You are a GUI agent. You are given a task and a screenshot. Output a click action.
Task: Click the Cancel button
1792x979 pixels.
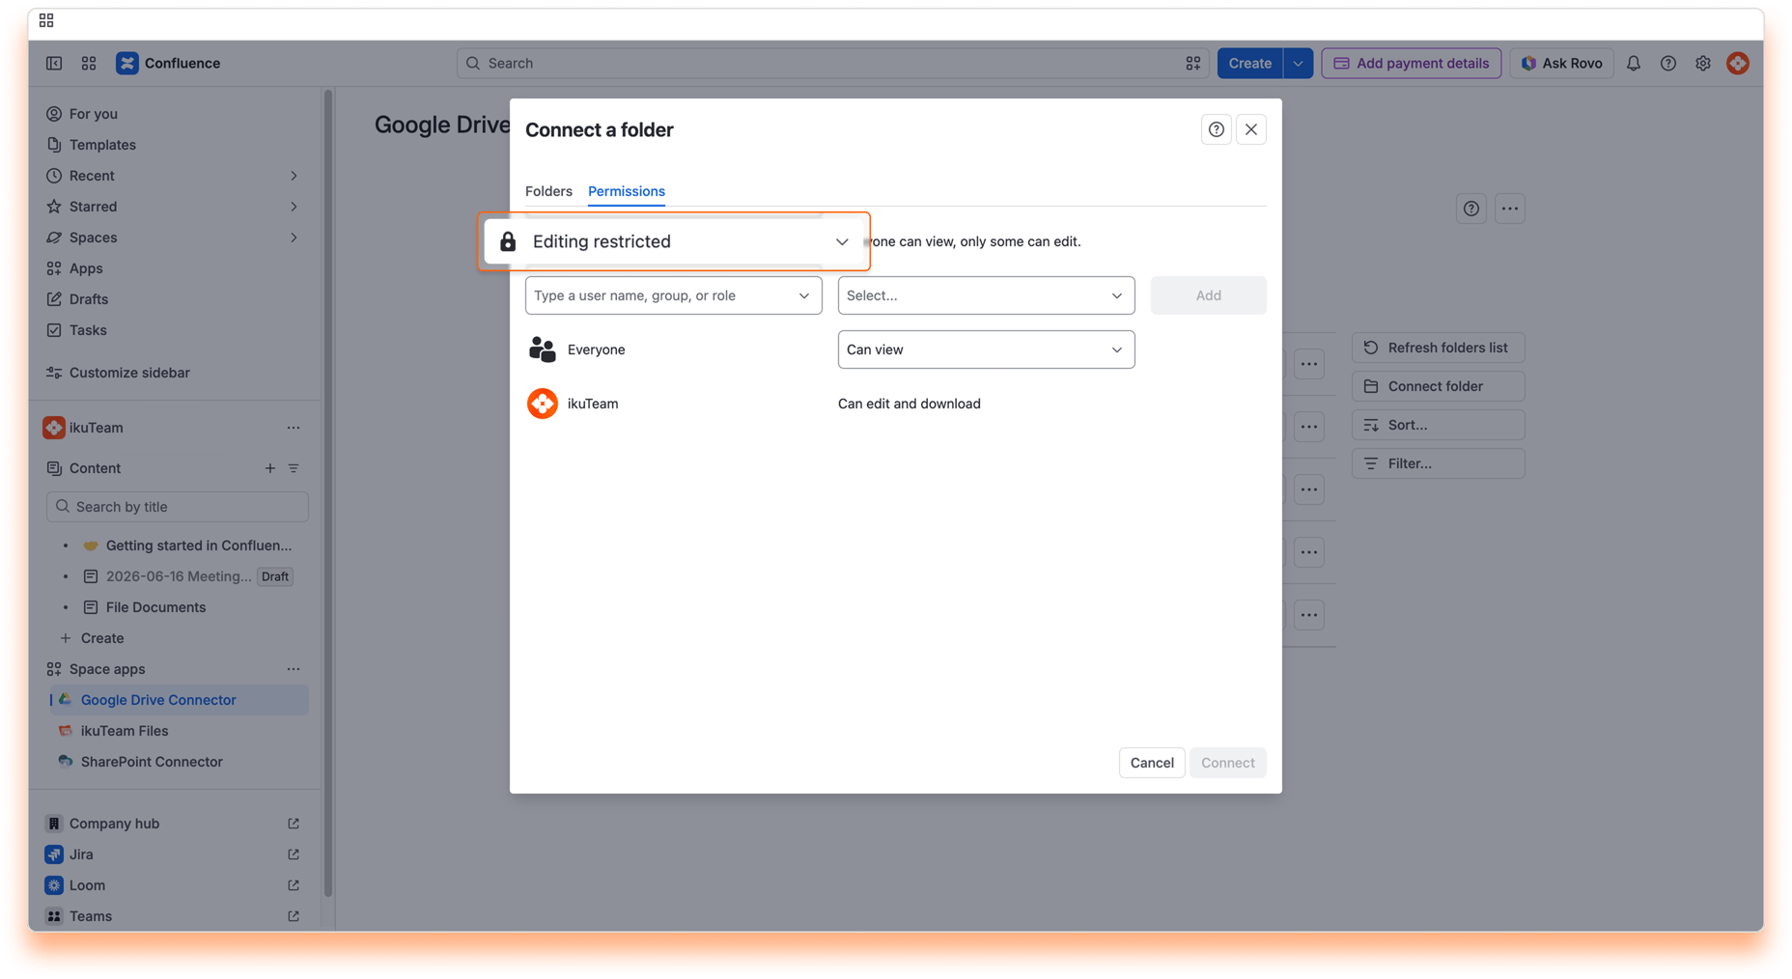click(1152, 763)
